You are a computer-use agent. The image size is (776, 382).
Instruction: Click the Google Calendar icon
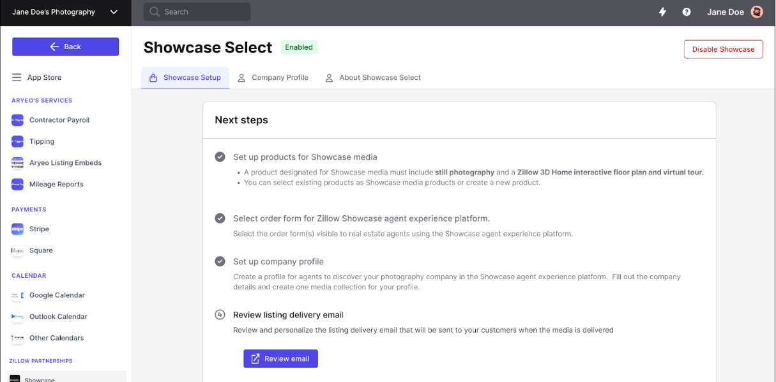[x=17, y=295]
